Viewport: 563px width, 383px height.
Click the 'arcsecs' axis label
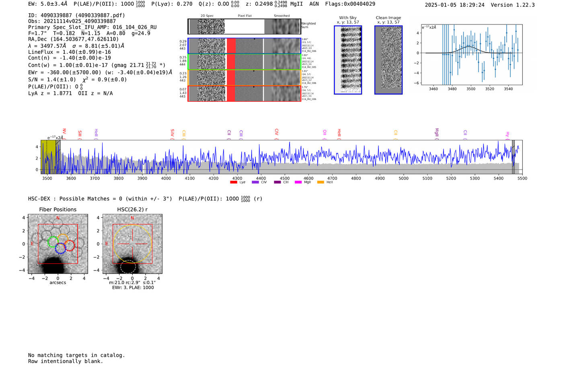[x=58, y=283]
